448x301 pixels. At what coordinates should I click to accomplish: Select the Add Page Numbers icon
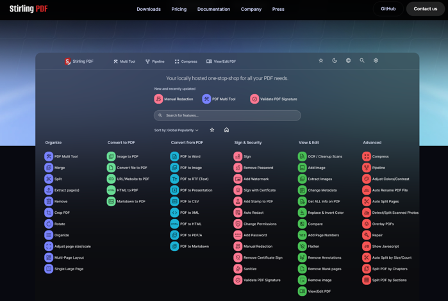[303, 235]
